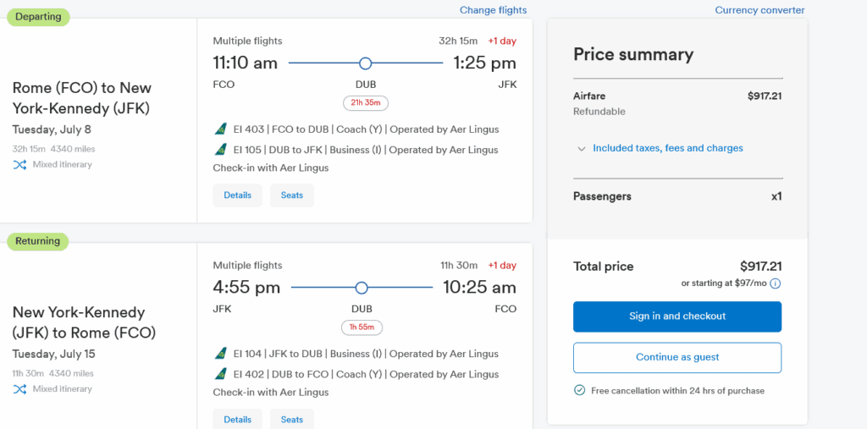Click the chevron beside included taxes

tap(581, 149)
